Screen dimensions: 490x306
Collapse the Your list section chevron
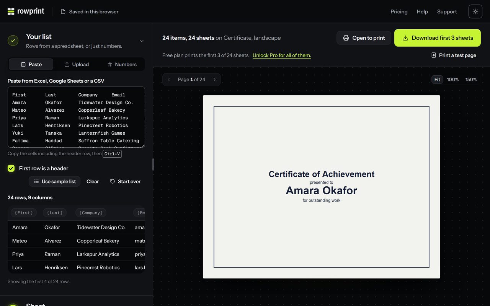coord(142,41)
